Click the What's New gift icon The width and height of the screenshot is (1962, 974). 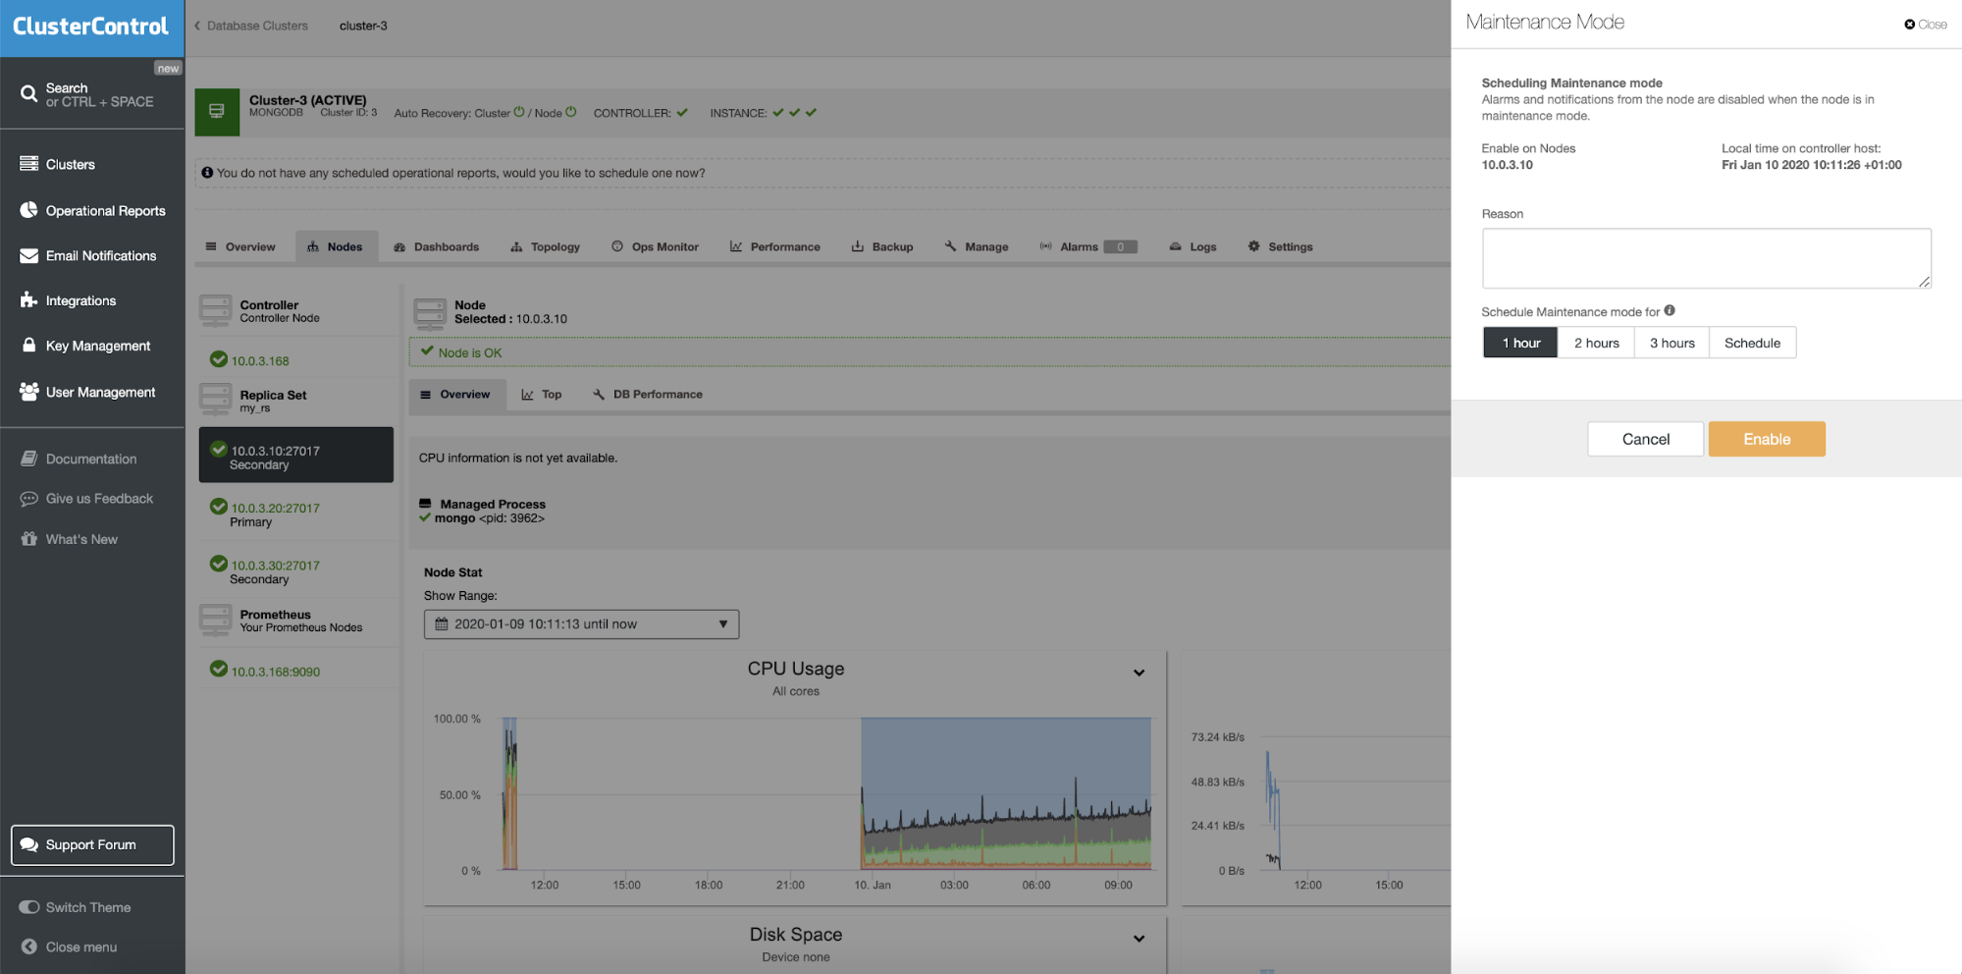coord(28,539)
